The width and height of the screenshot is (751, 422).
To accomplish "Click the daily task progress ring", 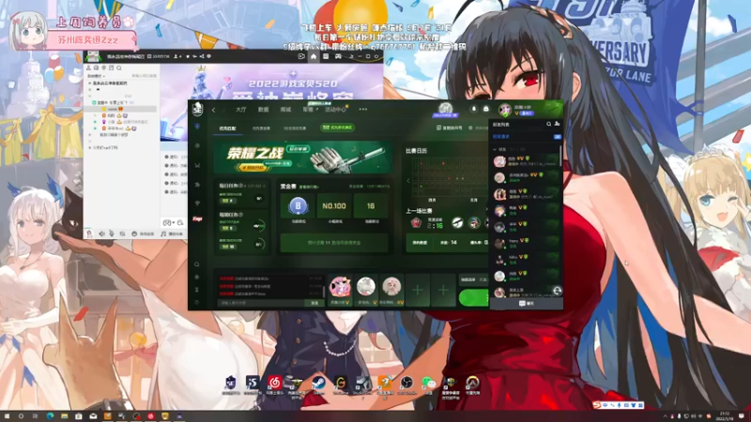I will click(x=259, y=198).
